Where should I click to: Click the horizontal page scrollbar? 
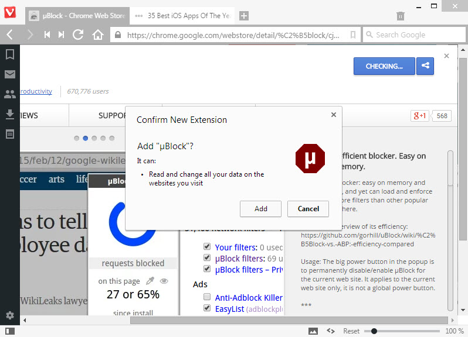click(289, 321)
